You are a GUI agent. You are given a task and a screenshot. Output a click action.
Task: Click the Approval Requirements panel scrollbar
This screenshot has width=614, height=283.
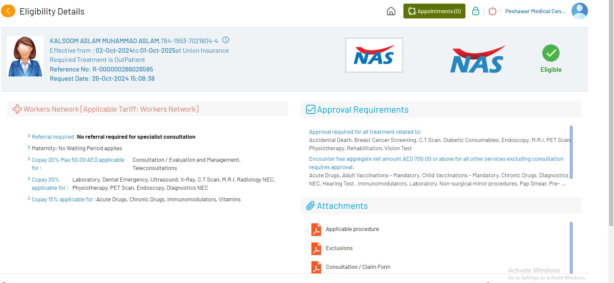pyautogui.click(x=571, y=152)
